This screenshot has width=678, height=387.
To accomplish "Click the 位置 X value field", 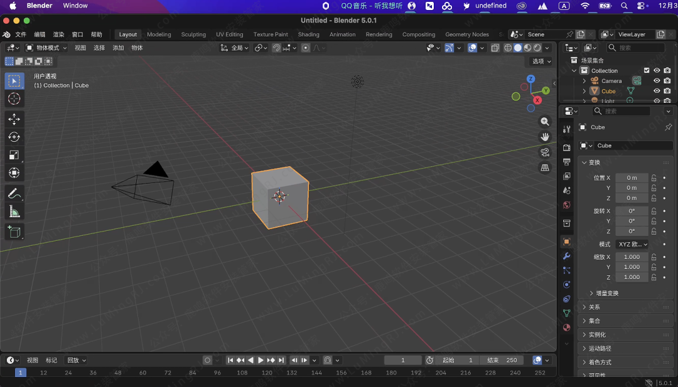I will click(632, 178).
